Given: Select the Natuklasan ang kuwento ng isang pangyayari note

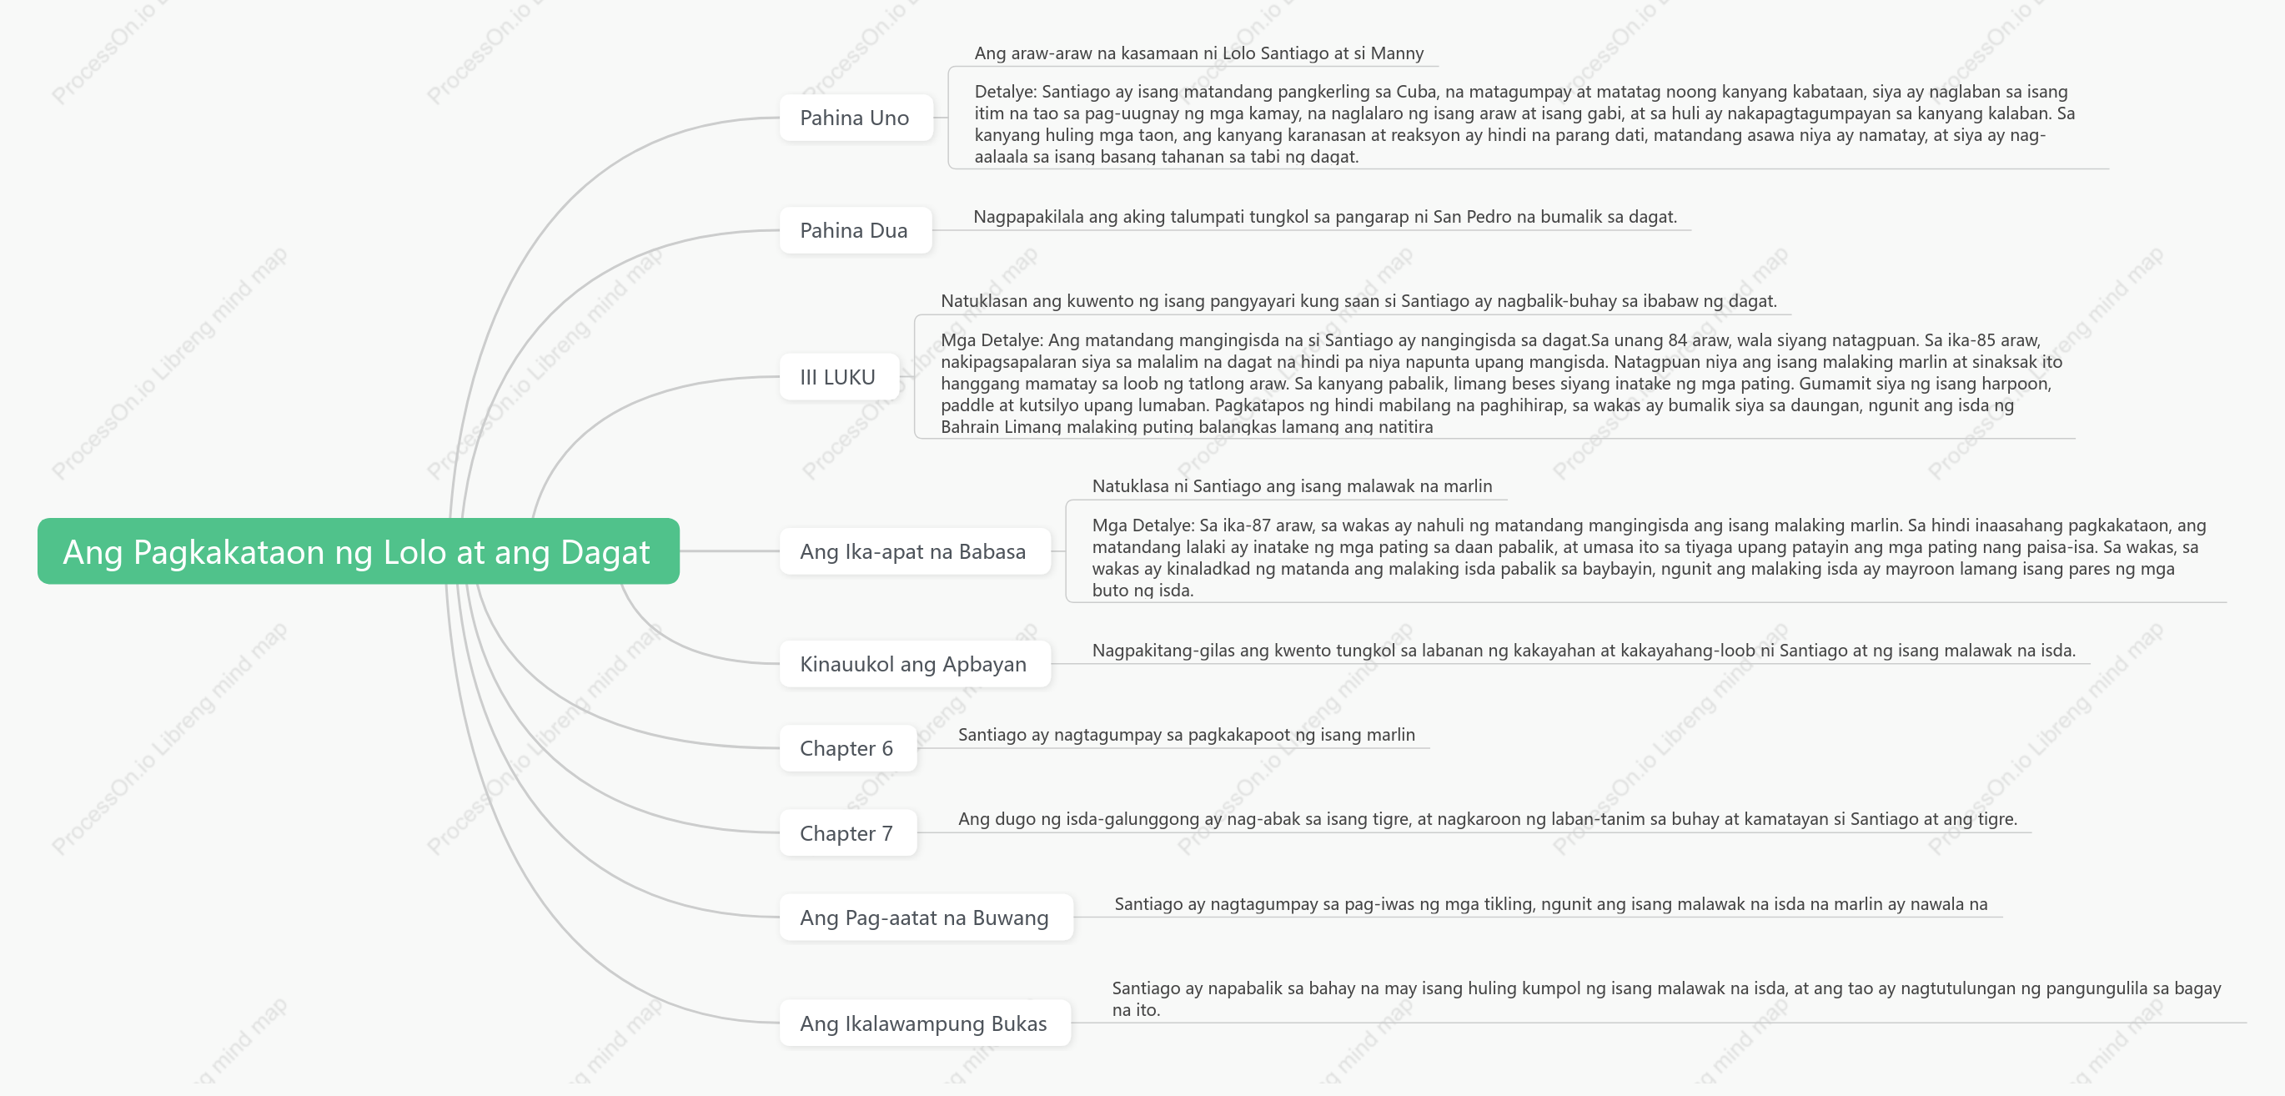Looking at the screenshot, I should [1358, 301].
